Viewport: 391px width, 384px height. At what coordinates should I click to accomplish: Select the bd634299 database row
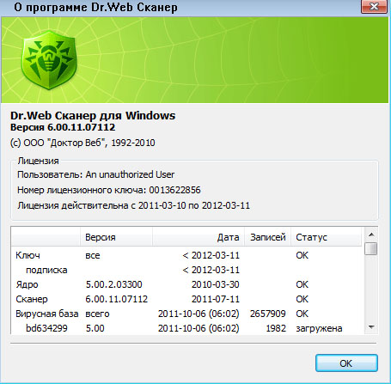click(x=187, y=328)
